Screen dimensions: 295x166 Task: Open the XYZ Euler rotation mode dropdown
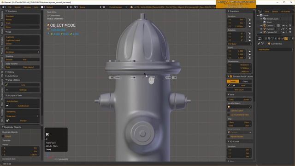tap(239, 44)
